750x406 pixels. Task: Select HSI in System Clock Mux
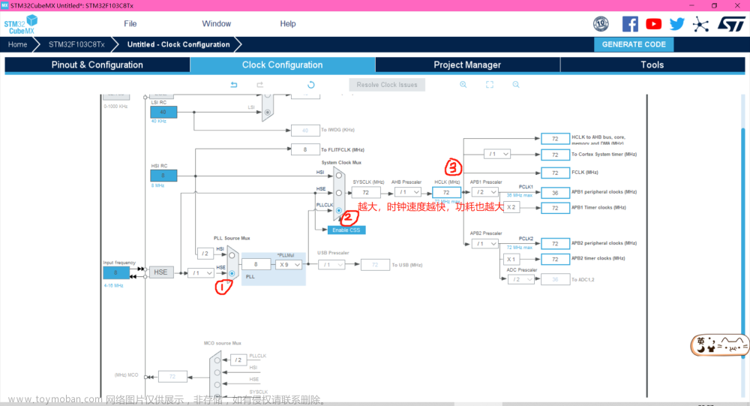[x=339, y=175]
